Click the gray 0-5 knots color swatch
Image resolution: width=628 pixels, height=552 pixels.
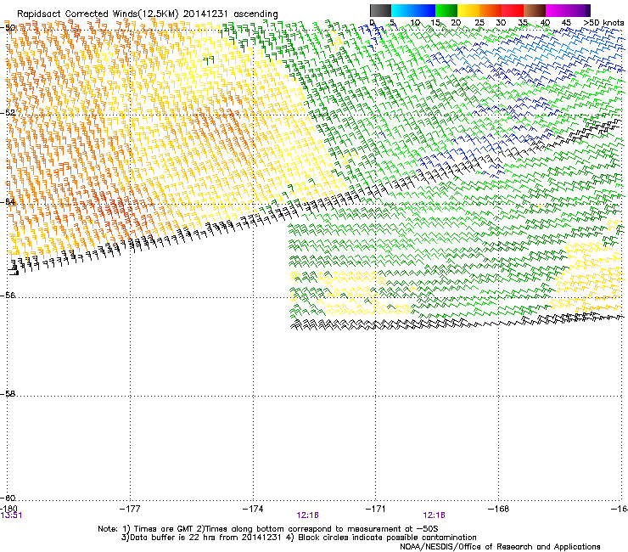380,10
